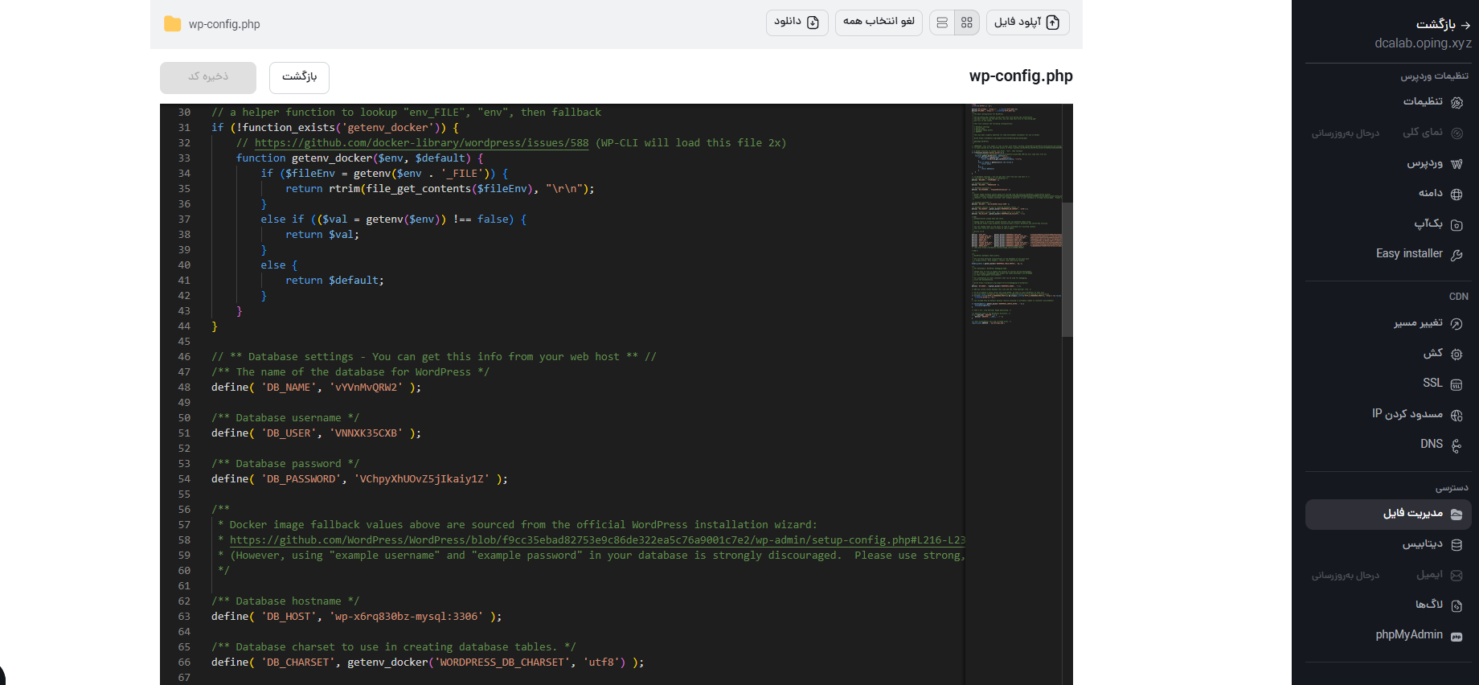Click the editor vertical scrollbar thumb
1479x685 pixels.
[1067, 269]
